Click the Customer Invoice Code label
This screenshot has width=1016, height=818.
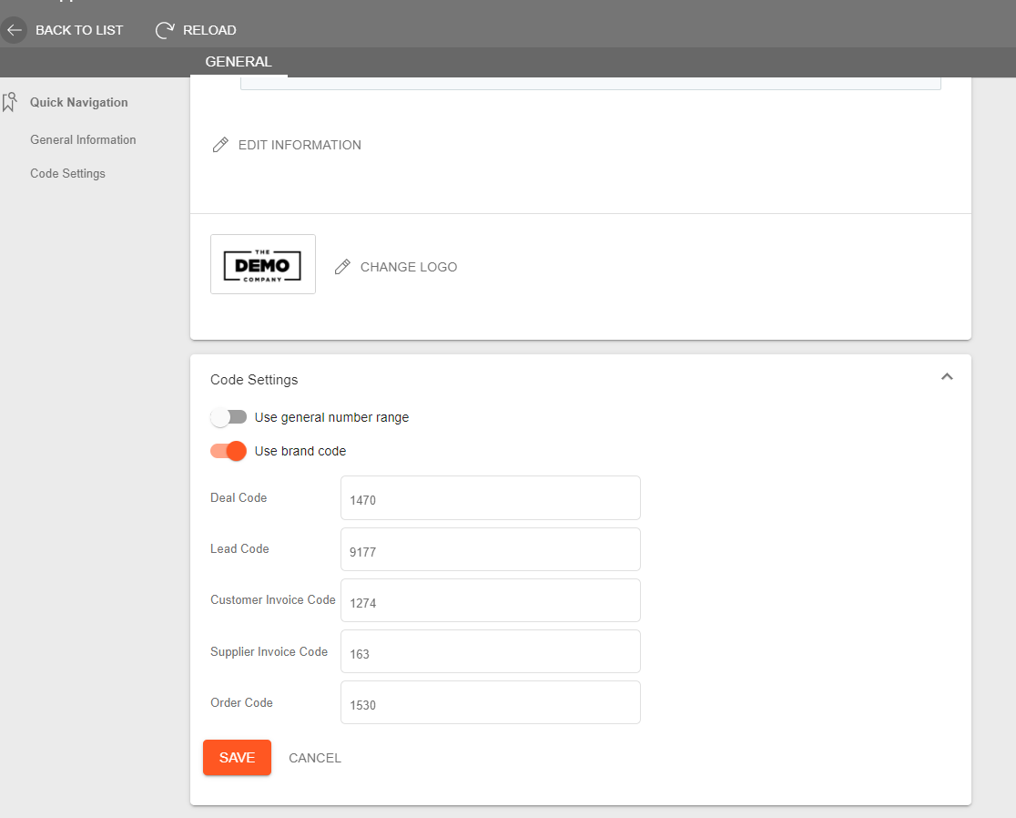pos(273,600)
